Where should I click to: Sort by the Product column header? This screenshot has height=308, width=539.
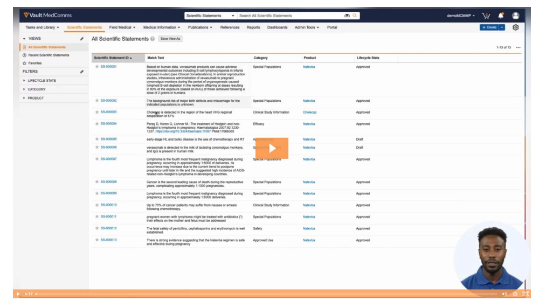tap(310, 58)
